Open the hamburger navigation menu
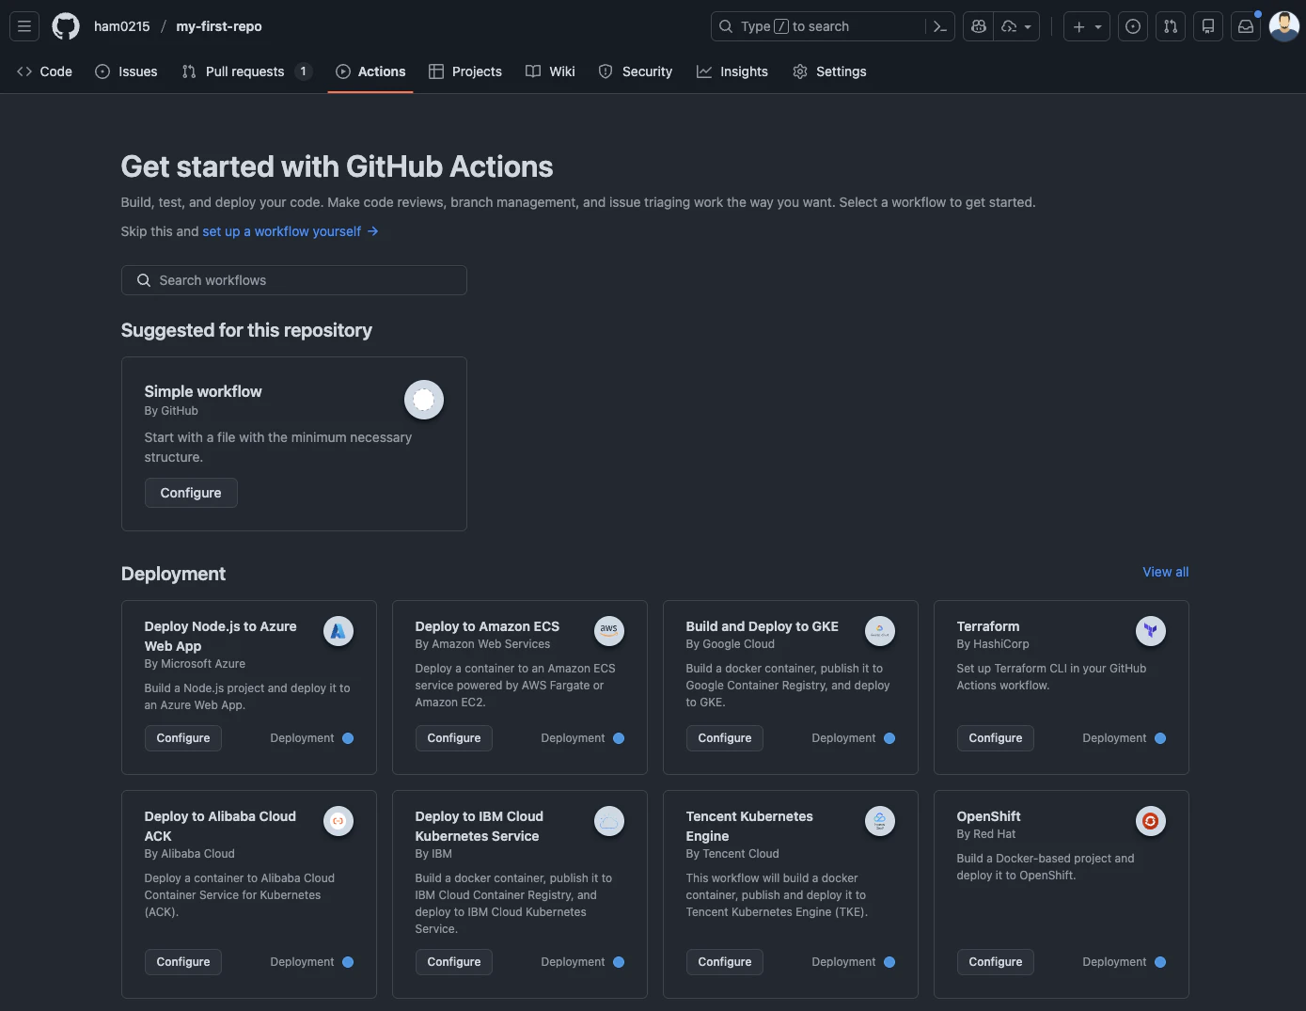 (24, 26)
